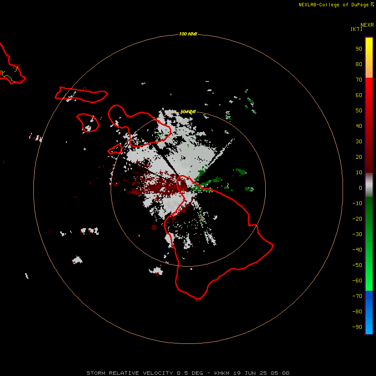
Task: Click the 30 value on velocity scale
Action: [x=359, y=142]
